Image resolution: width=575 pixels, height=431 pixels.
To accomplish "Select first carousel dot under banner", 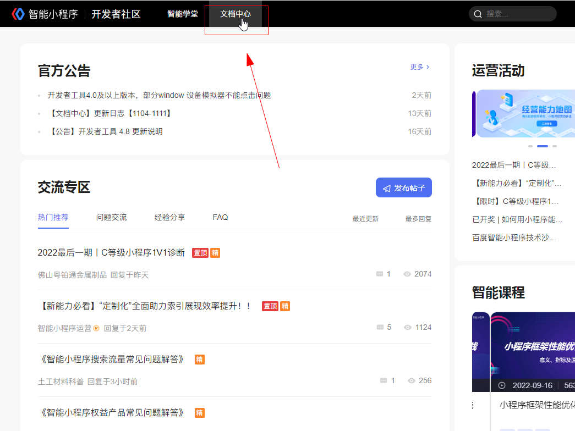I will [x=530, y=146].
